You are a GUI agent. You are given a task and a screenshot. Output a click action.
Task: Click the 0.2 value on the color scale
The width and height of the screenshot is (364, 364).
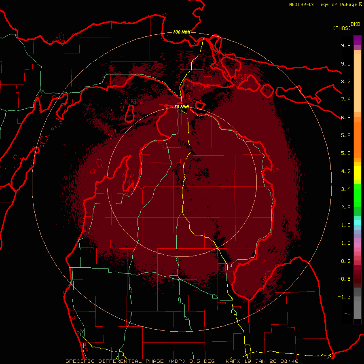tap(346, 261)
